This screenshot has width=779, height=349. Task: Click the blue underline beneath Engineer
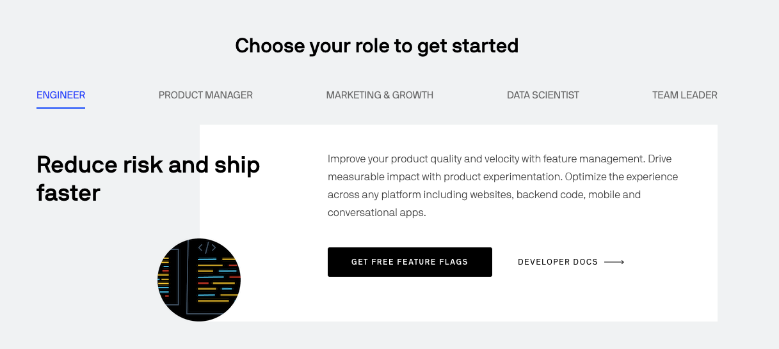coord(61,108)
